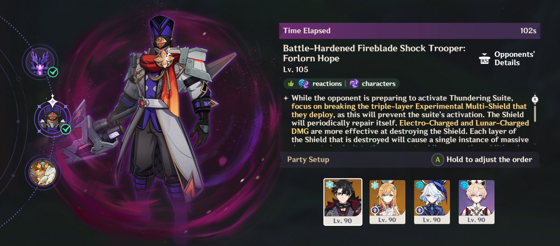Image resolution: width=560 pixels, height=246 pixels.
Task: Click the Time Elapsed header bar
Action: coord(410,31)
